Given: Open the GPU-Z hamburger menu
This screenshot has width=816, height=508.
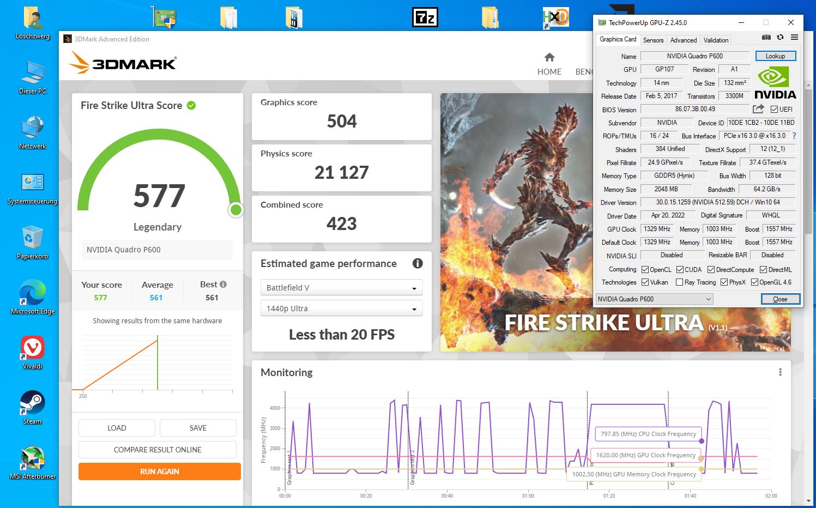Looking at the screenshot, I should pos(794,37).
